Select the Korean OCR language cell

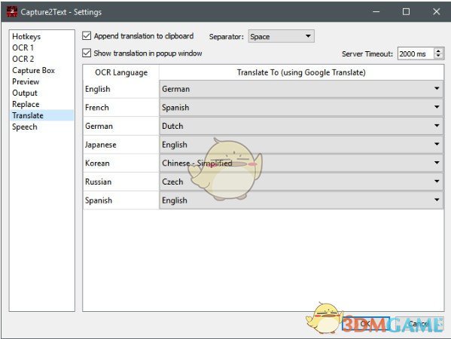point(121,163)
